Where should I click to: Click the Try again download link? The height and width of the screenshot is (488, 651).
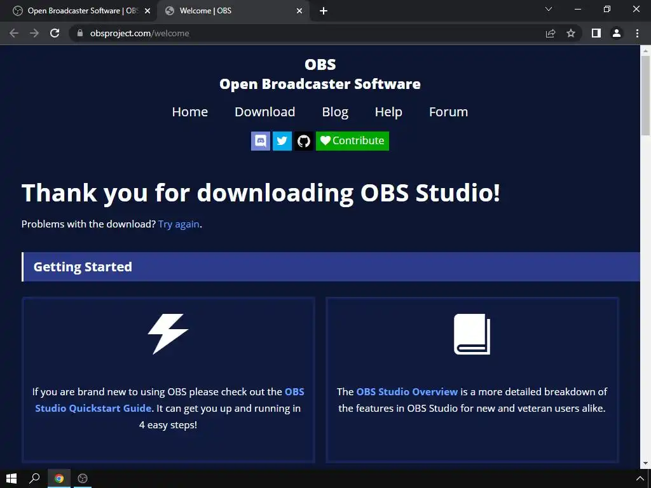click(x=179, y=224)
